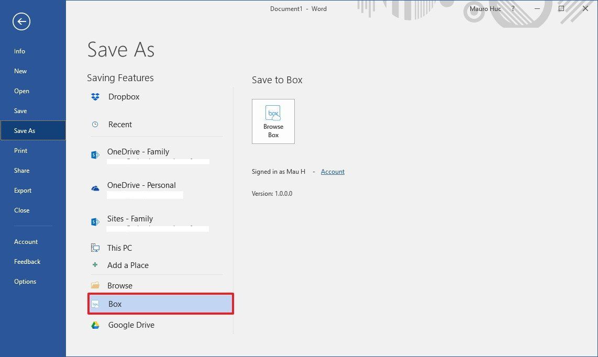Select the Share menu item
The width and height of the screenshot is (598, 357).
[x=21, y=170]
